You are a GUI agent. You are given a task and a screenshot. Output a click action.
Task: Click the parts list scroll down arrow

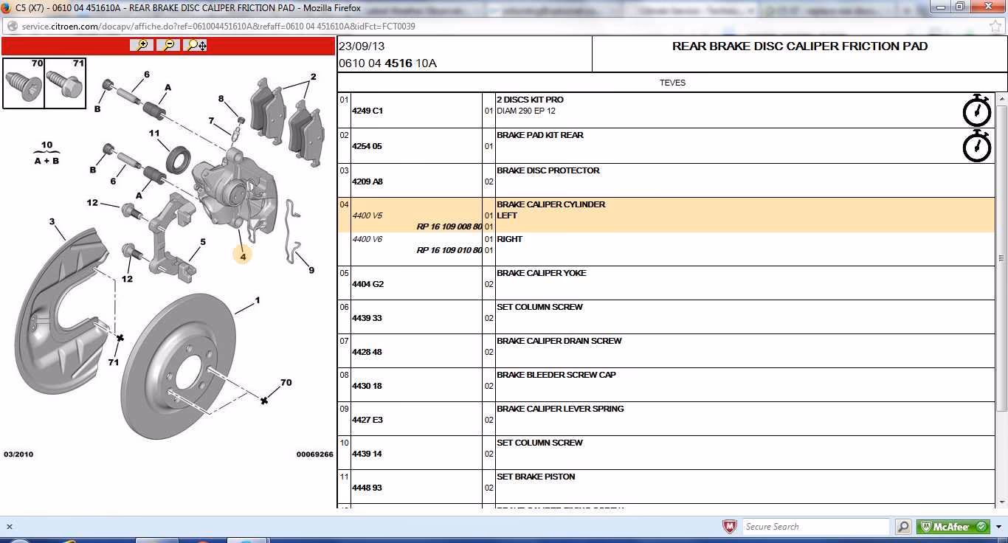pyautogui.click(x=1001, y=502)
